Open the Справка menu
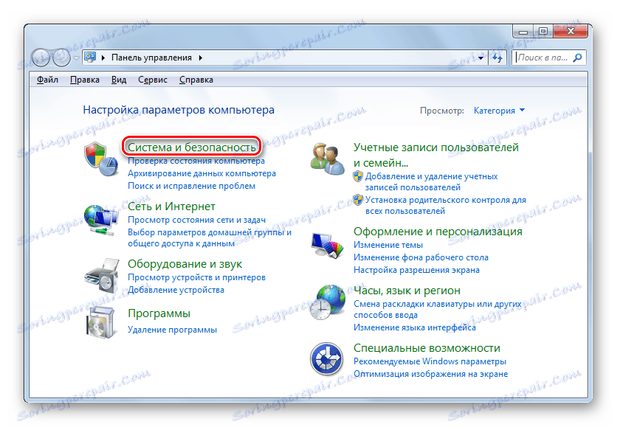Screen dimensions: 617x427 (196, 80)
